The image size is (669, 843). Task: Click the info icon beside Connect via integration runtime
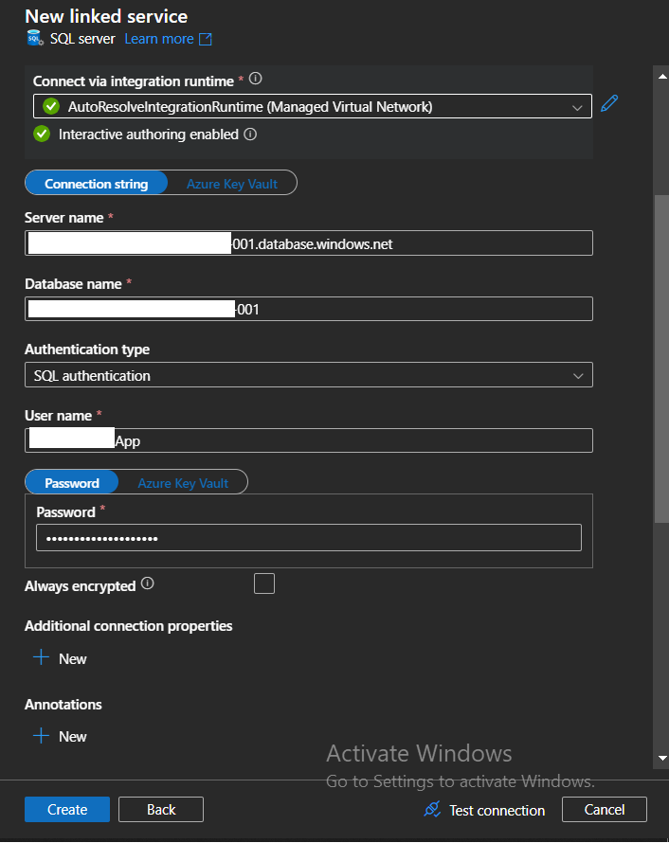coord(255,80)
